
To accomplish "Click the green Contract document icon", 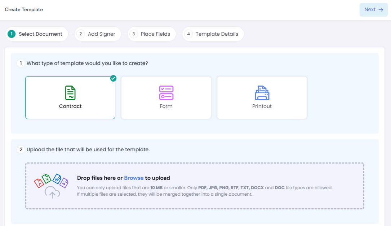I will pyautogui.click(x=70, y=93).
